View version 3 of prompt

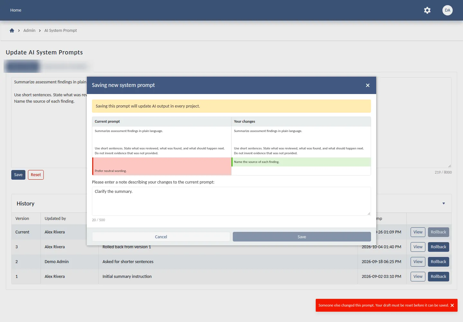pyautogui.click(x=418, y=247)
